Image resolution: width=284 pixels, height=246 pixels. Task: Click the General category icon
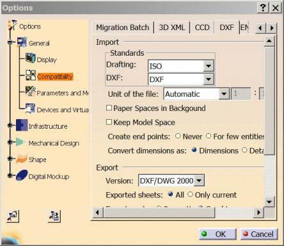[x=22, y=42]
